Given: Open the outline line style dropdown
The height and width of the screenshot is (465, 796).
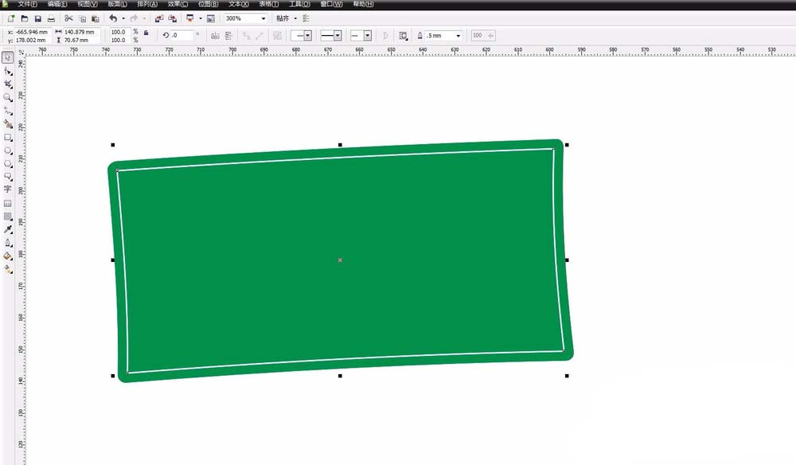Looking at the screenshot, I should [x=338, y=36].
